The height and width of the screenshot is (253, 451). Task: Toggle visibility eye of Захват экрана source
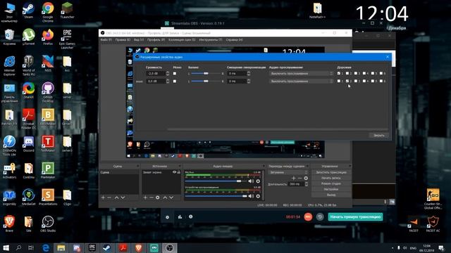174,172
